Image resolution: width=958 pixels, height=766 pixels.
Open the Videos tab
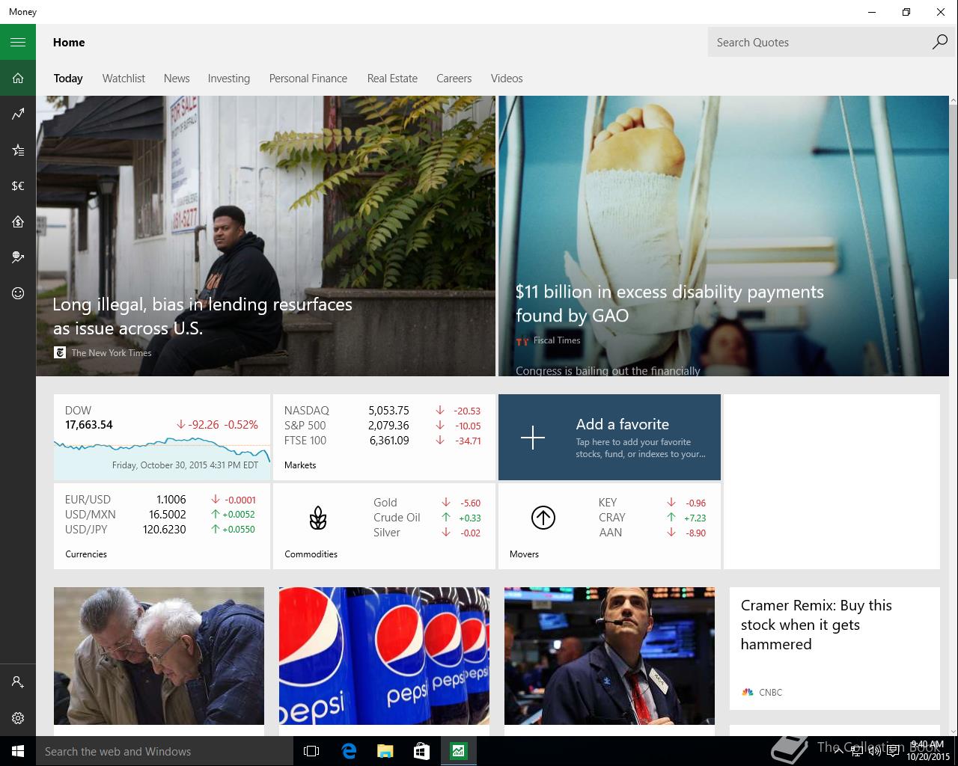click(507, 79)
